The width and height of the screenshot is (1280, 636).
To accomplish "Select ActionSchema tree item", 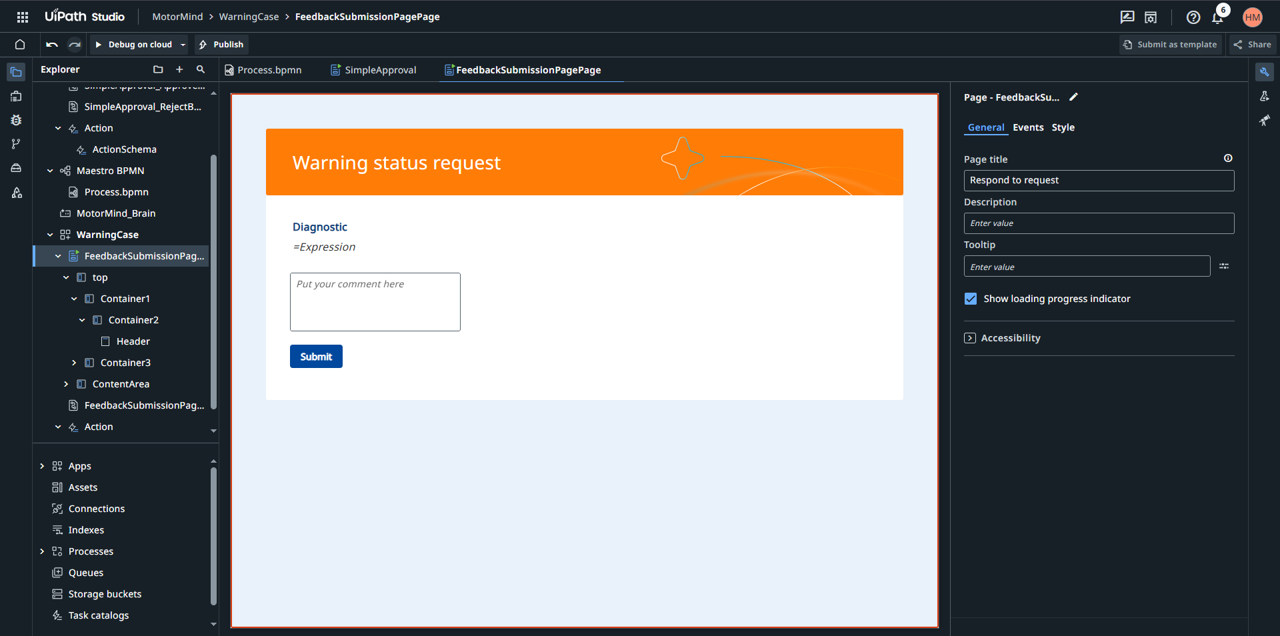I will point(124,149).
